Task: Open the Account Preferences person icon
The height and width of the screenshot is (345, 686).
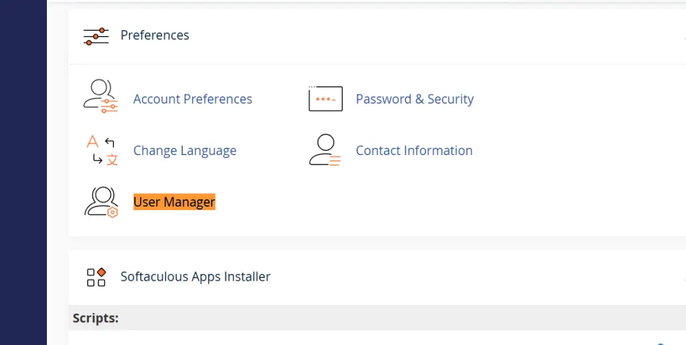Action: [x=101, y=96]
